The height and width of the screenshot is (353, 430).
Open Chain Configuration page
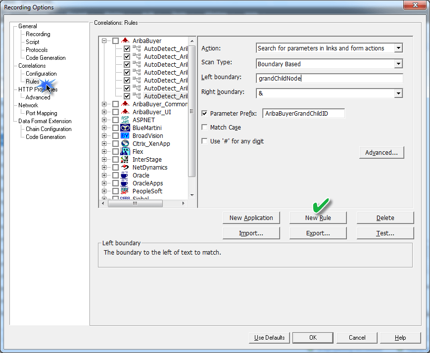[x=48, y=129]
